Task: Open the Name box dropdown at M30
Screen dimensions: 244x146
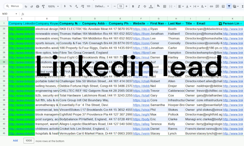Action: (x=16, y=14)
